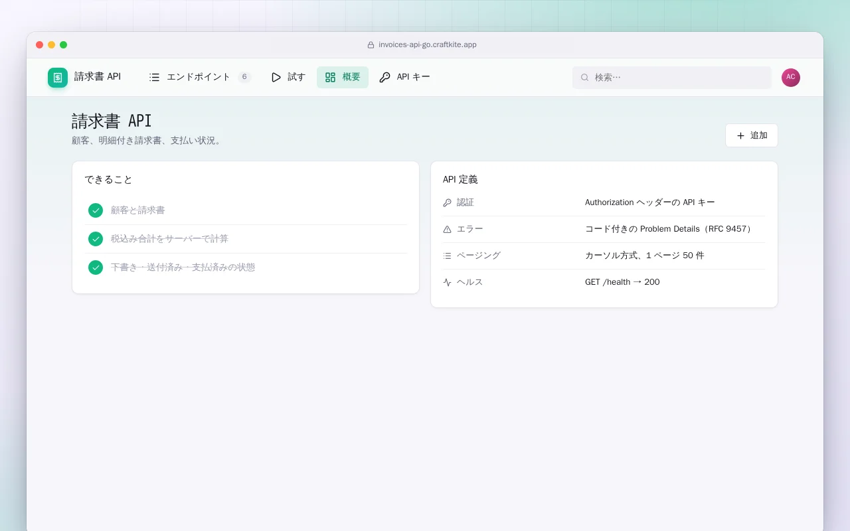Click the lock icon in the address bar

[x=371, y=45]
